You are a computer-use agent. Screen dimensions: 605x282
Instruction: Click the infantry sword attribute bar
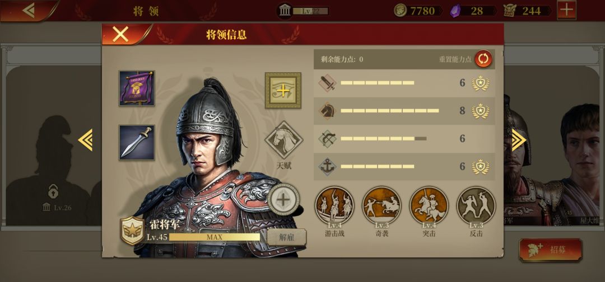(404, 83)
